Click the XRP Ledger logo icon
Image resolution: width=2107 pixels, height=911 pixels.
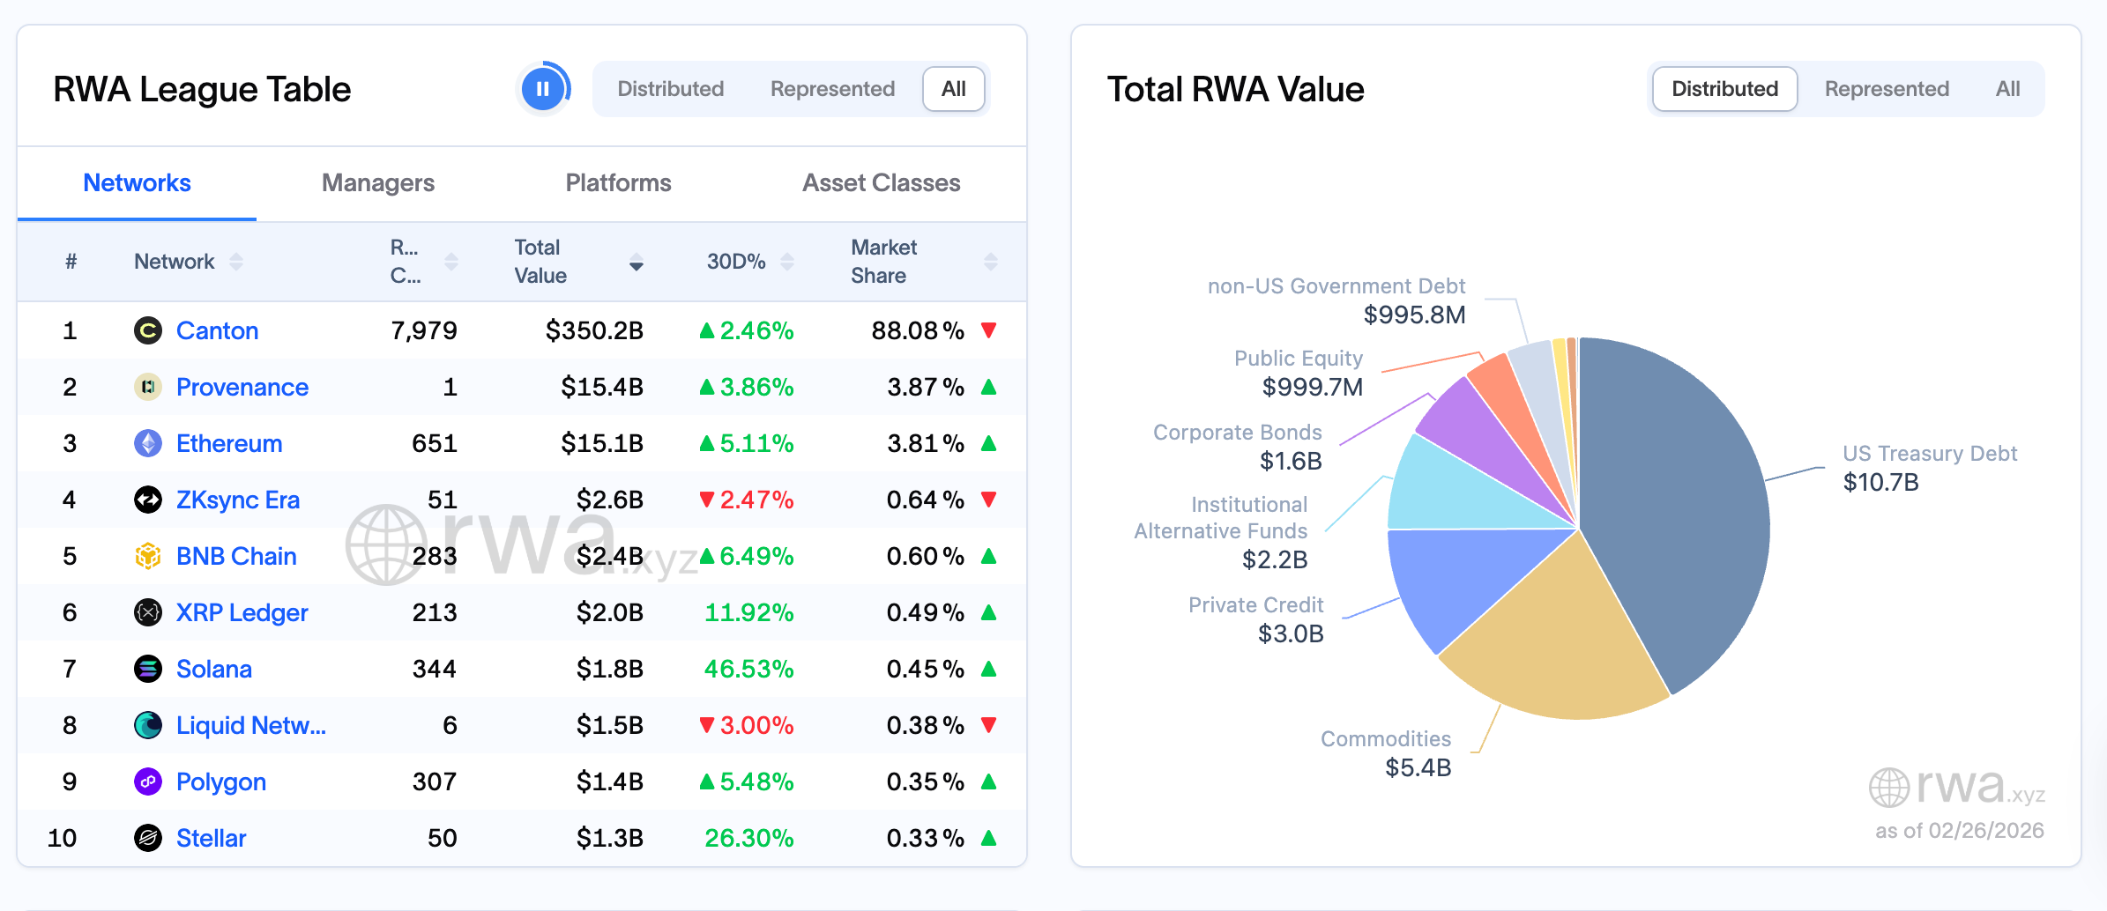(x=148, y=612)
